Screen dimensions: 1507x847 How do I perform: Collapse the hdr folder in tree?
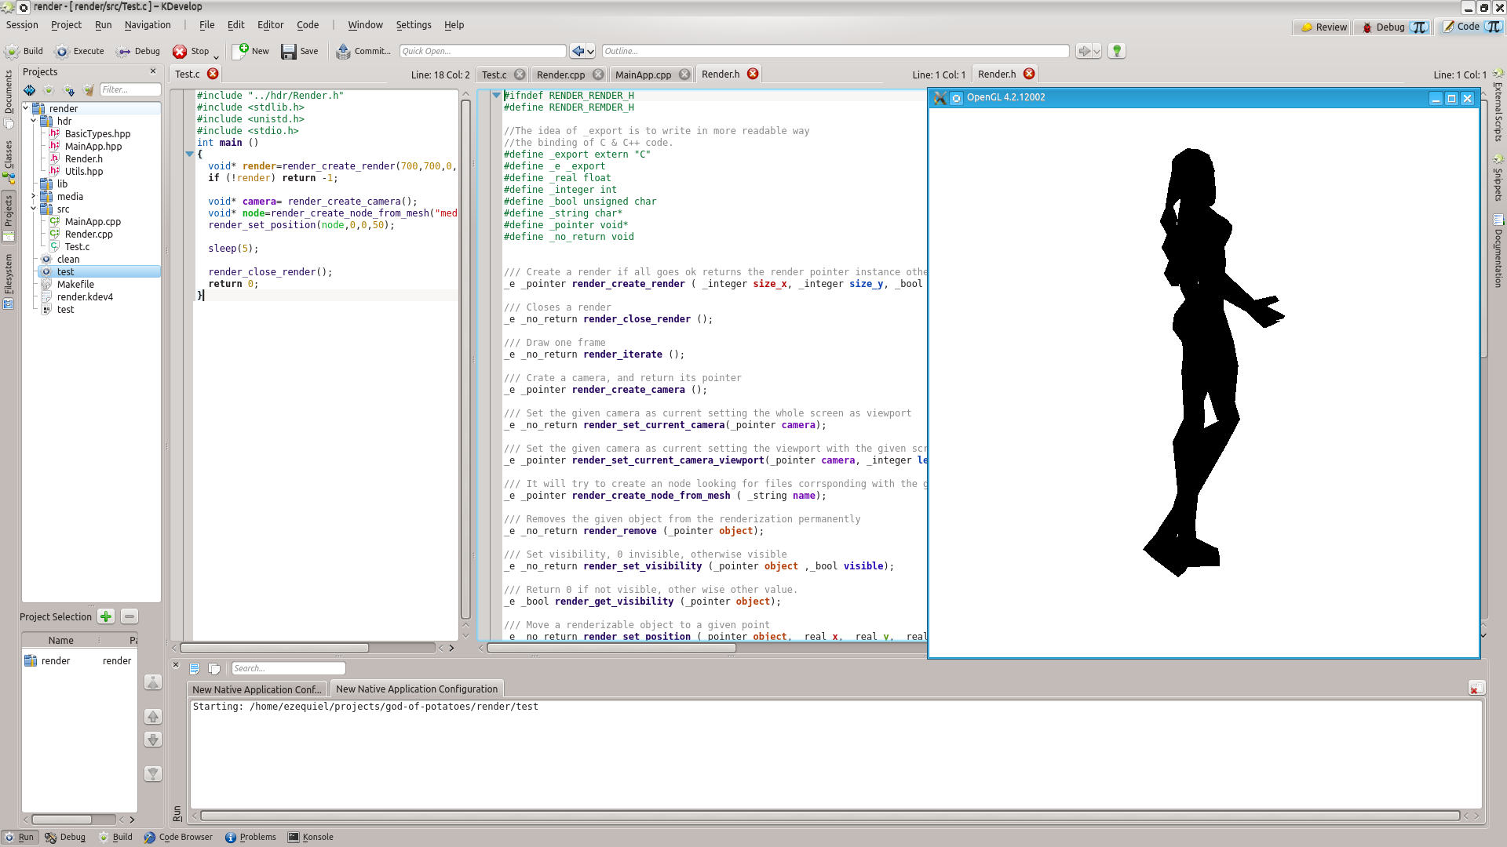coord(33,122)
